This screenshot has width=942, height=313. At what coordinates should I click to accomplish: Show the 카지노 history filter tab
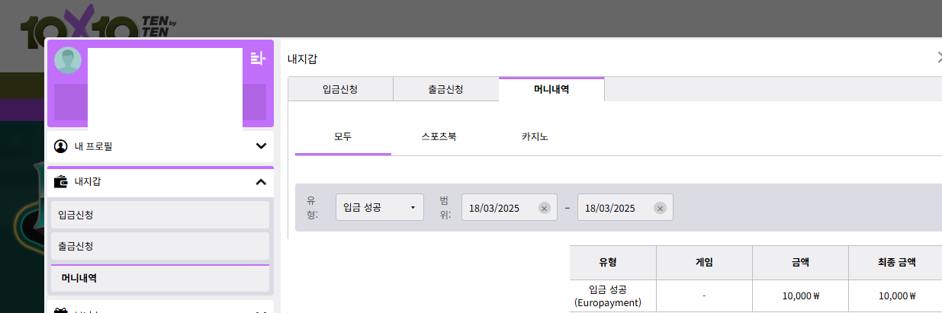coord(535,137)
